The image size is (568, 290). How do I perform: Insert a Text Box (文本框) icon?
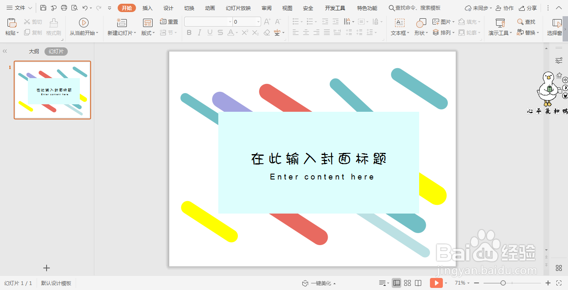400,23
